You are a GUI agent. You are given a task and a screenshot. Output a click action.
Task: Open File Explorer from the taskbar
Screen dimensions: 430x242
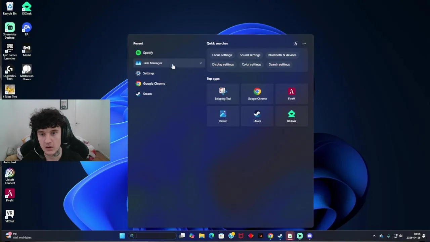pyautogui.click(x=202, y=236)
